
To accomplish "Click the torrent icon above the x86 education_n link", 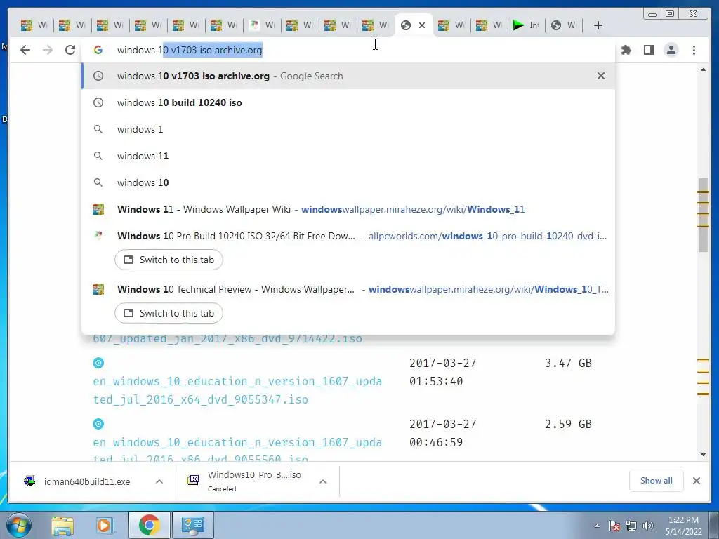I will (x=98, y=424).
